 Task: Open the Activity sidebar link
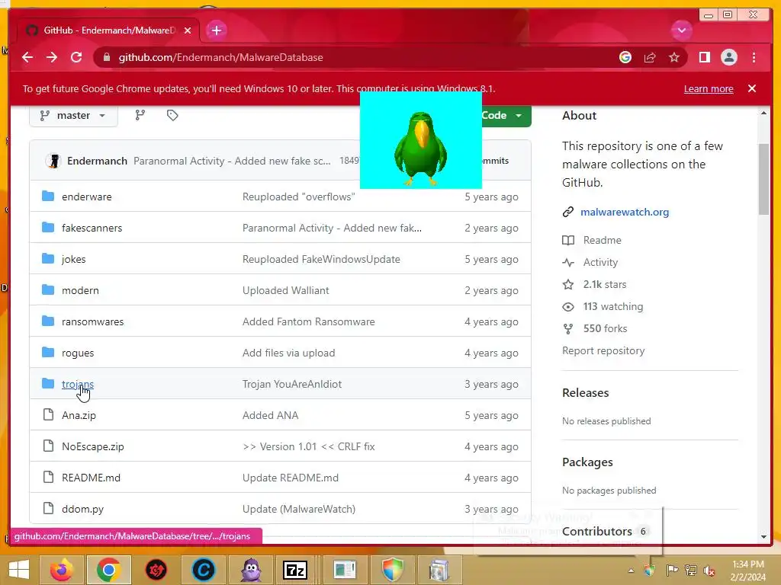600,262
